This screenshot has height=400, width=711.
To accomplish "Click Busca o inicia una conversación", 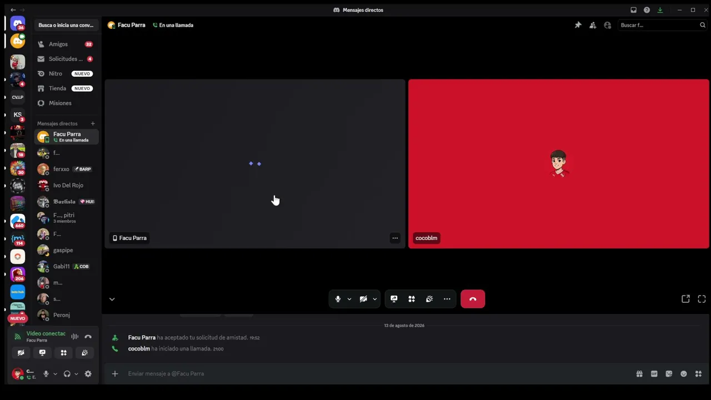I will pos(66,25).
